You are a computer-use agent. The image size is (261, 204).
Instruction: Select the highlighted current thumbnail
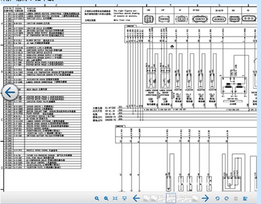tap(171, 198)
